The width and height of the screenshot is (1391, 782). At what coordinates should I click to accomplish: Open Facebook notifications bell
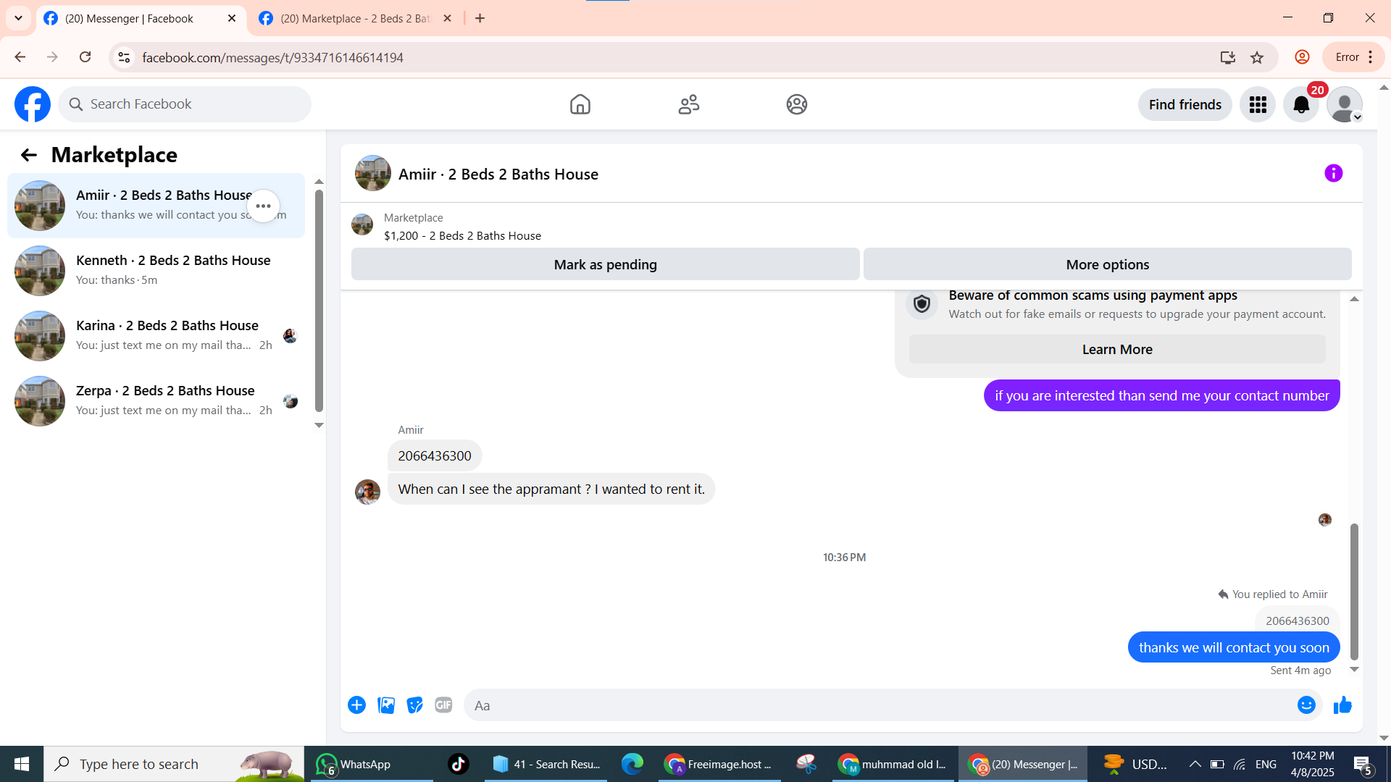click(x=1301, y=105)
